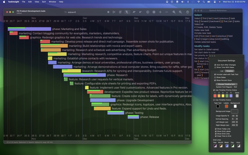Toggle Show Grid Lines checkbox

(x=216, y=134)
